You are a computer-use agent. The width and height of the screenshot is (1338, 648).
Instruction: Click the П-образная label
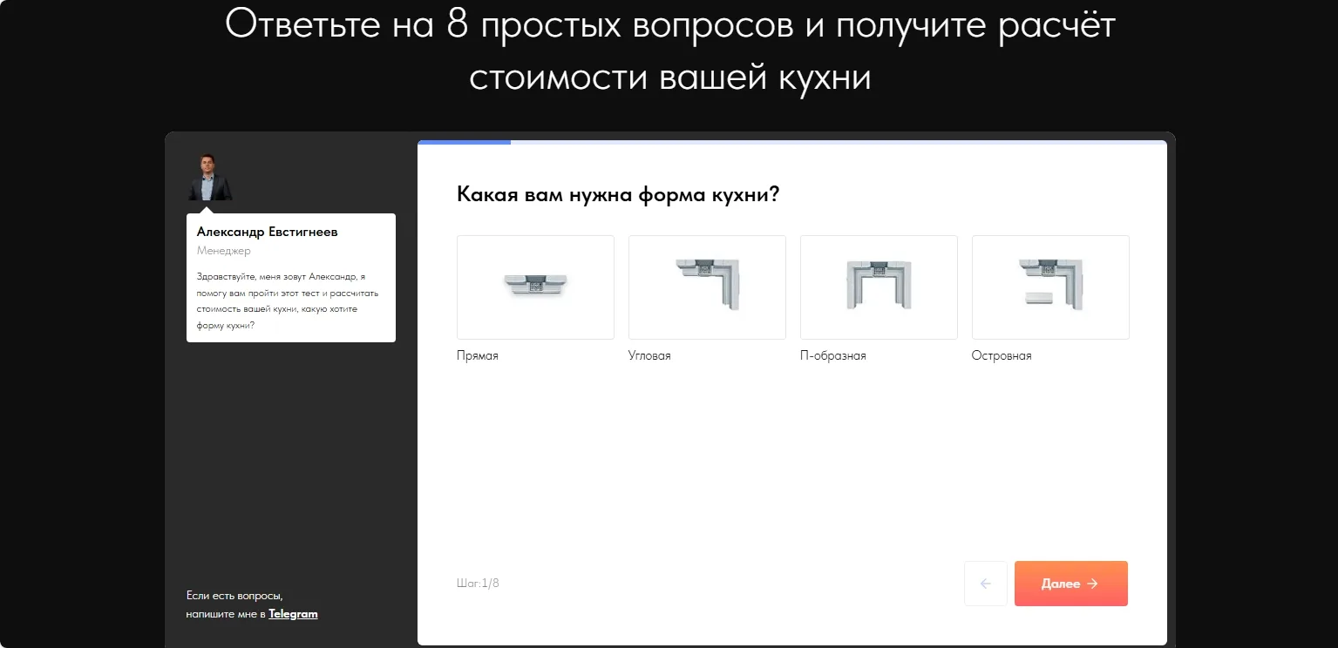coord(833,356)
